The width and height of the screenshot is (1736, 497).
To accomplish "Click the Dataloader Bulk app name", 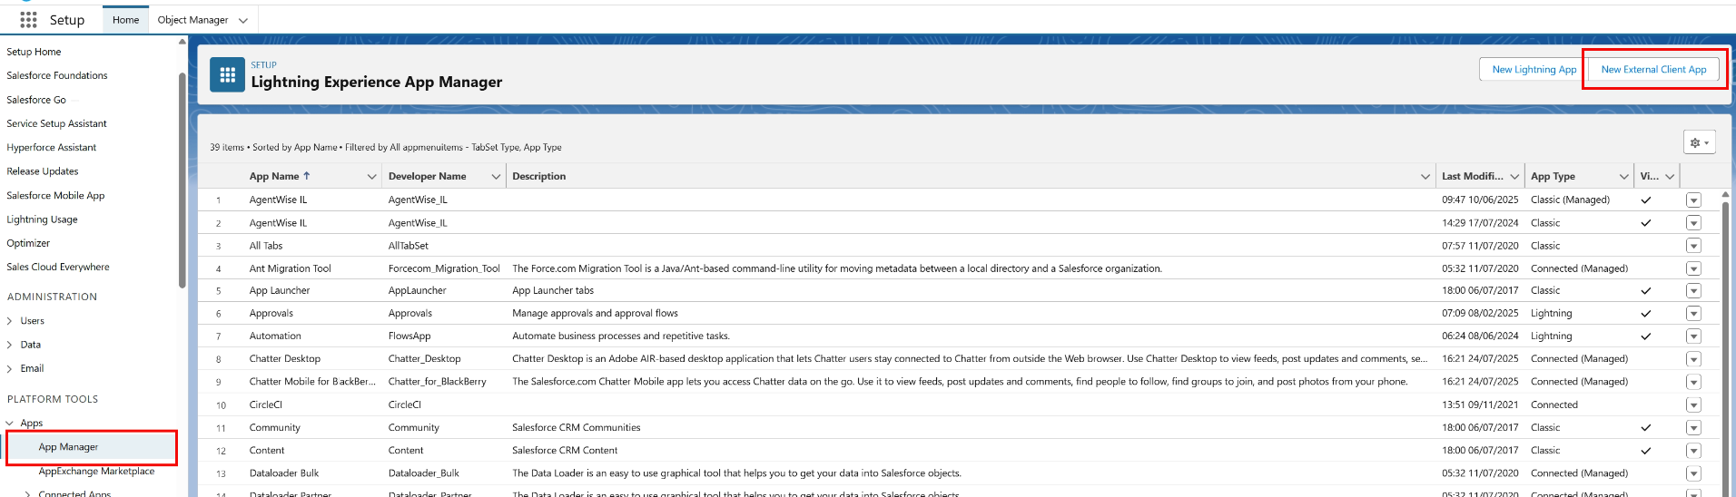I will (x=284, y=473).
